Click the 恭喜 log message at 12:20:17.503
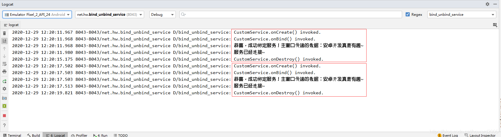Screen dimensions: 501x137 [298, 79]
